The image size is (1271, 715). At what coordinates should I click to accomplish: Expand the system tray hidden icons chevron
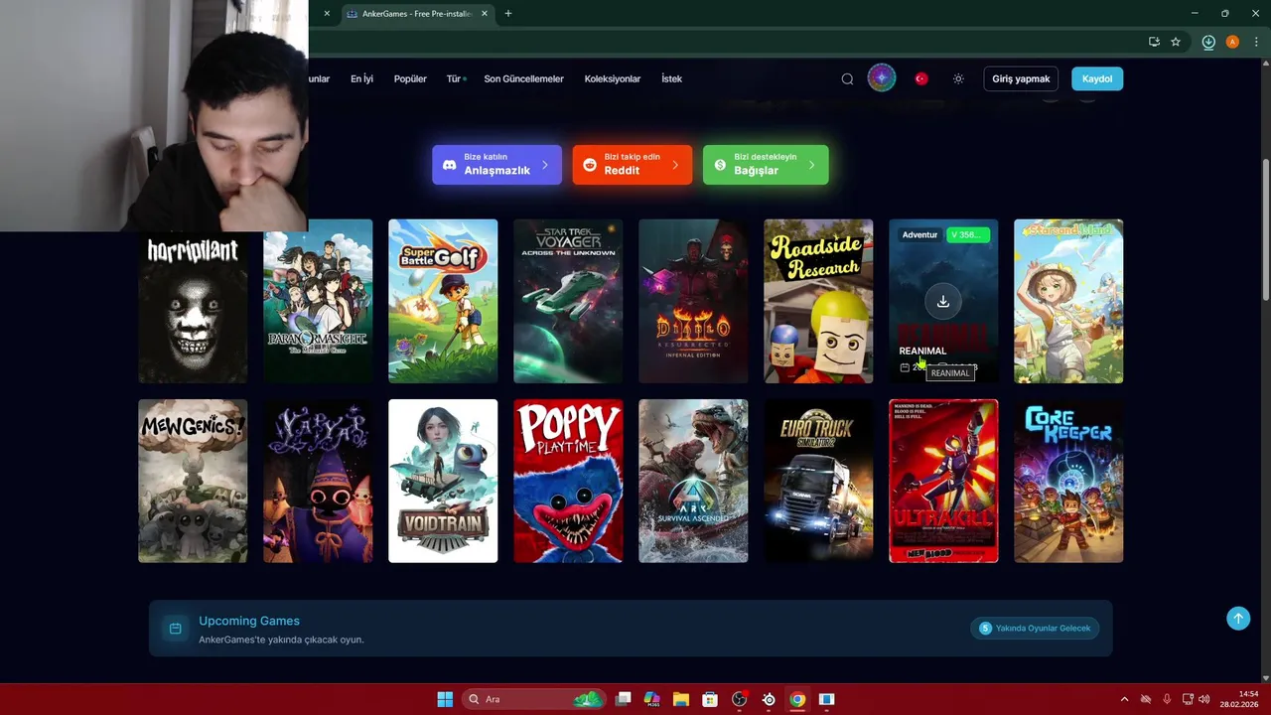1124,699
